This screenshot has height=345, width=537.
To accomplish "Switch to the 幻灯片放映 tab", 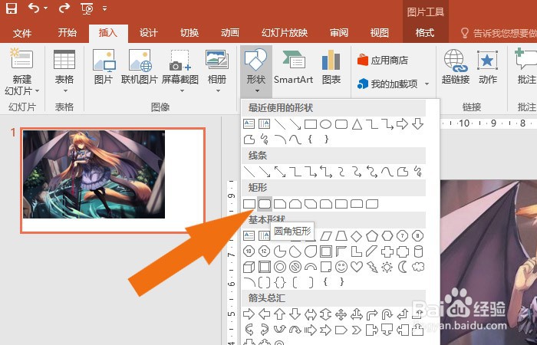I will click(285, 33).
